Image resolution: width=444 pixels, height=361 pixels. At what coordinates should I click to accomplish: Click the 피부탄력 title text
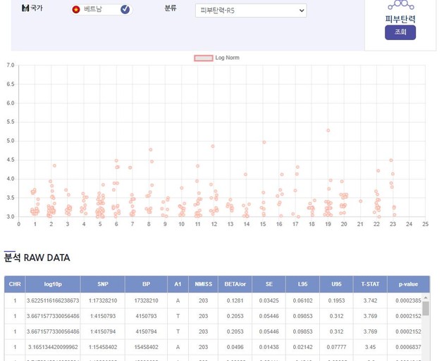(400, 18)
